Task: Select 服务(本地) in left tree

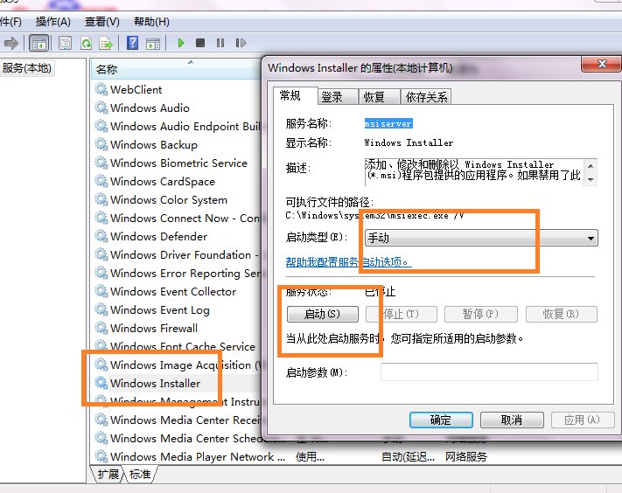Action: [27, 68]
